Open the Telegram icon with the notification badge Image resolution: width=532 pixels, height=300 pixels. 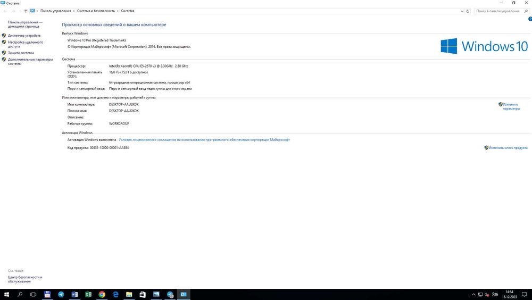coord(170,295)
